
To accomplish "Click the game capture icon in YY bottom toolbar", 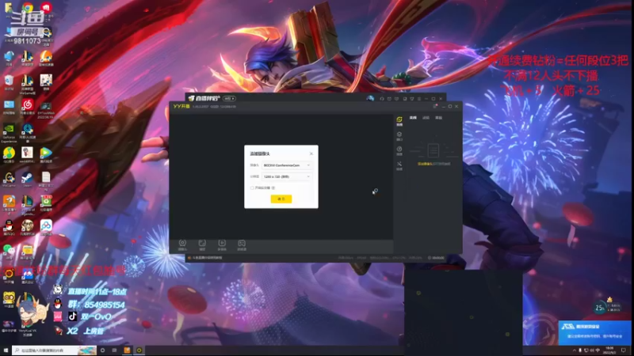I will pos(242,244).
